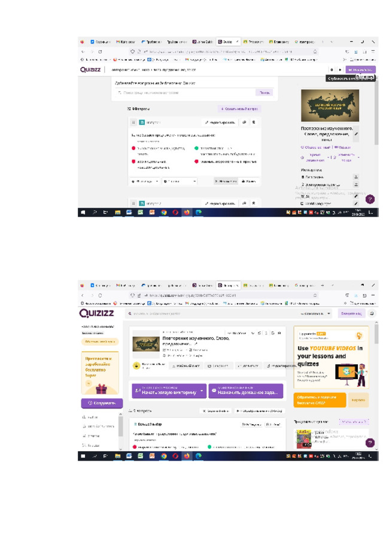Click the enter code button on quiz page
The image size is (383, 542).
(x=351, y=313)
